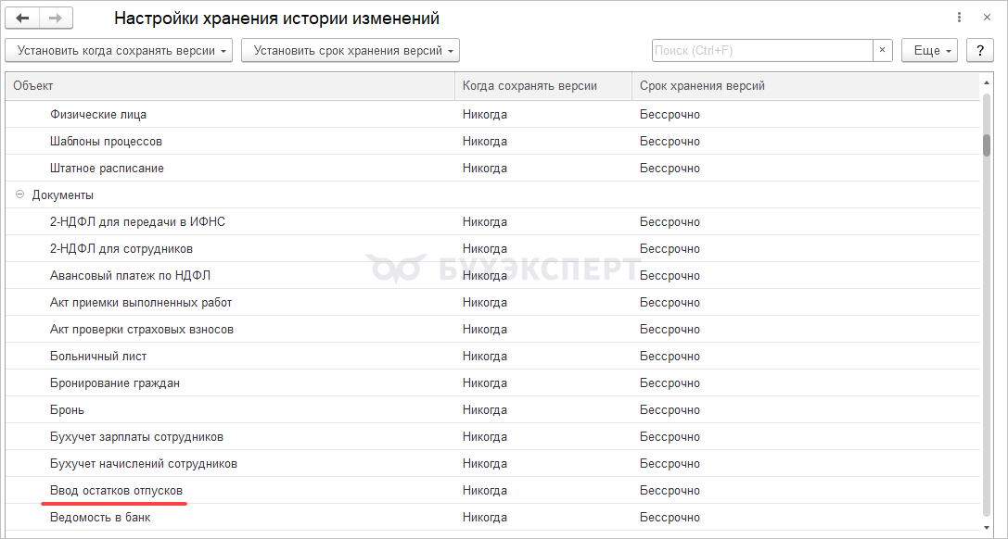
Task: Collapse the Документы group
Action: (x=19, y=194)
